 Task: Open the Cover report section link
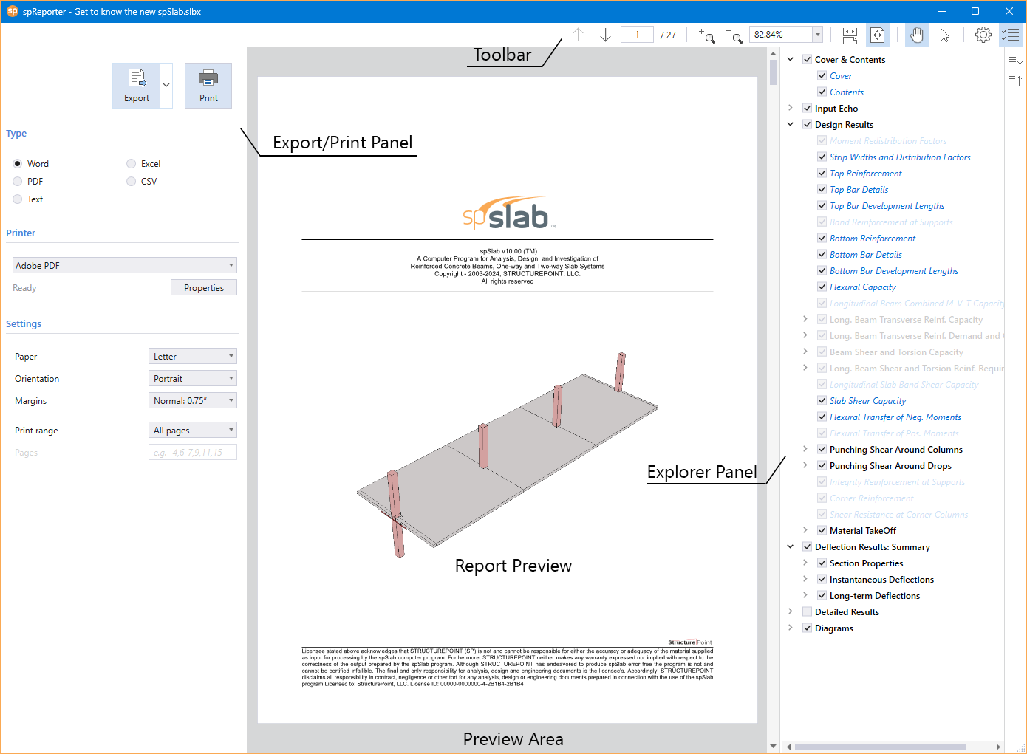tap(841, 76)
